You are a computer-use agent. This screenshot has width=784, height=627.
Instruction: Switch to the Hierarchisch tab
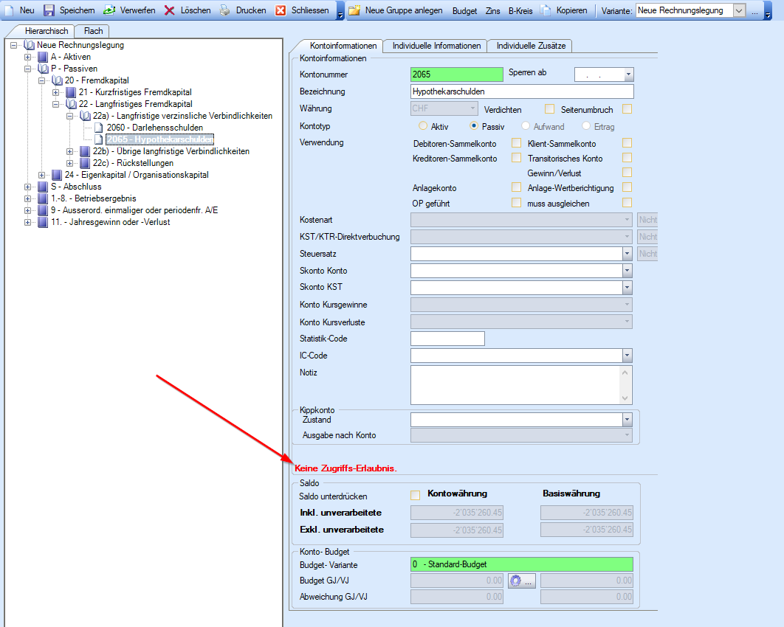click(x=46, y=31)
